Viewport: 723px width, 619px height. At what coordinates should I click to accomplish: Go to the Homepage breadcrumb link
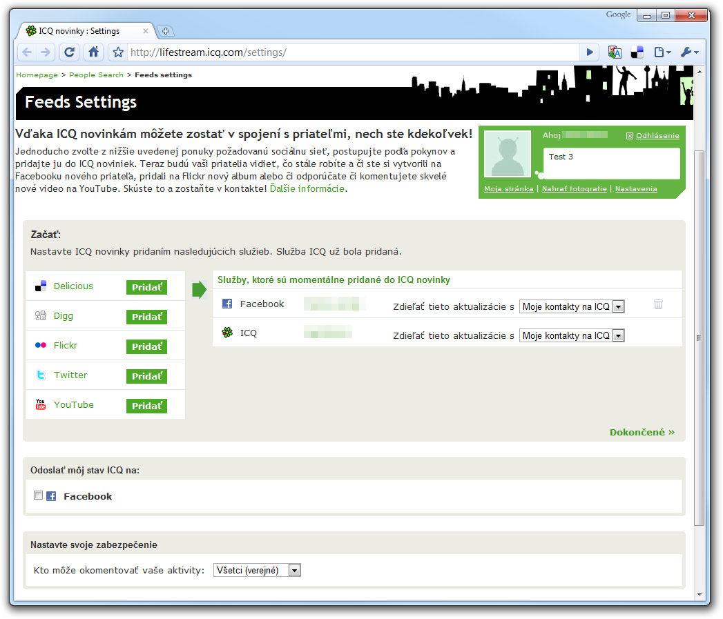pyautogui.click(x=37, y=75)
